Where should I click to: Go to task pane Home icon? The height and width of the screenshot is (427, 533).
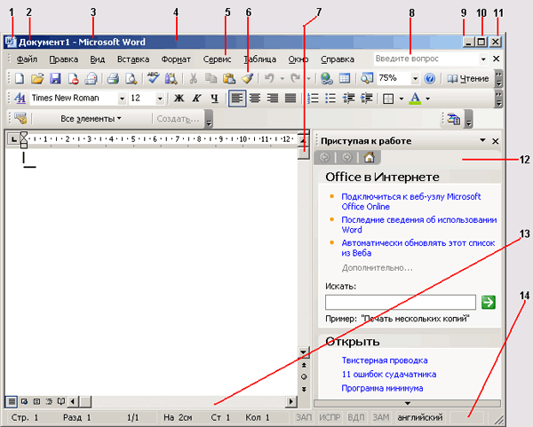tap(370, 157)
